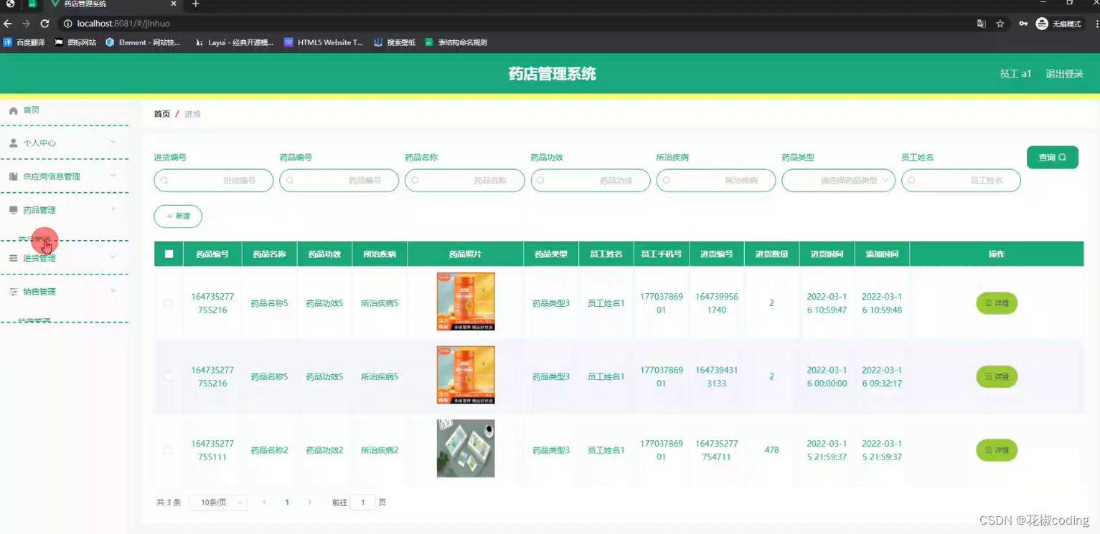
Task: Click the browser forward arrow
Action: [26, 24]
